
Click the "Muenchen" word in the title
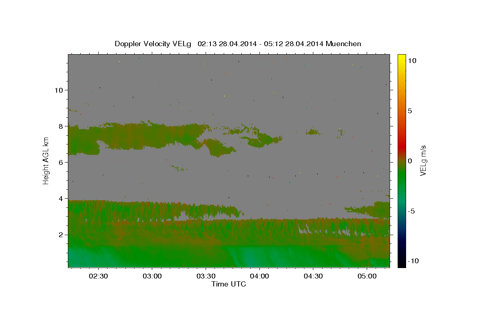pos(343,44)
